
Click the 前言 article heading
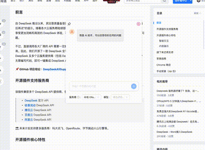pyautogui.click(x=19, y=12)
